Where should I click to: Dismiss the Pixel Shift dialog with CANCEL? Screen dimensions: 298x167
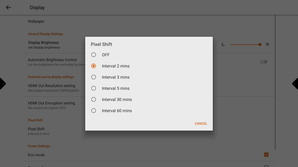point(201,124)
